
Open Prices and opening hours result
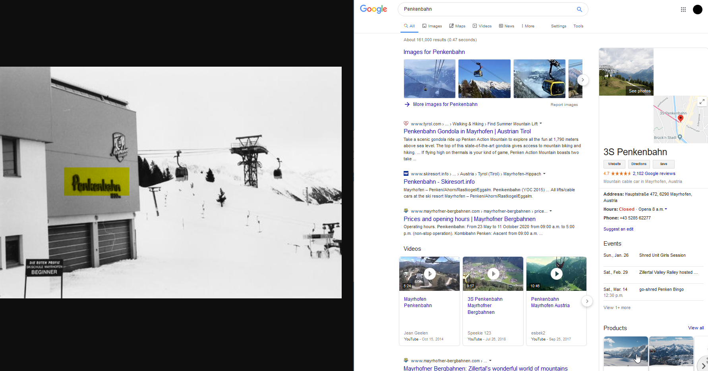470,219
